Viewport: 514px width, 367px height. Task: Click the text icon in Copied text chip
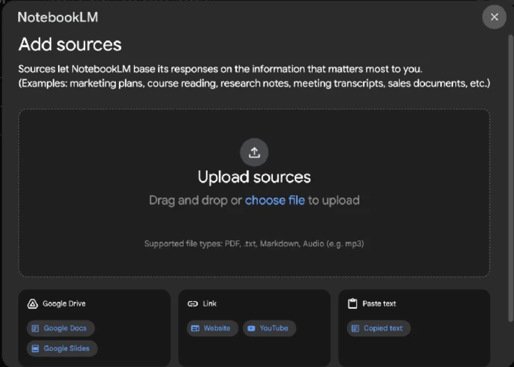tap(355, 329)
